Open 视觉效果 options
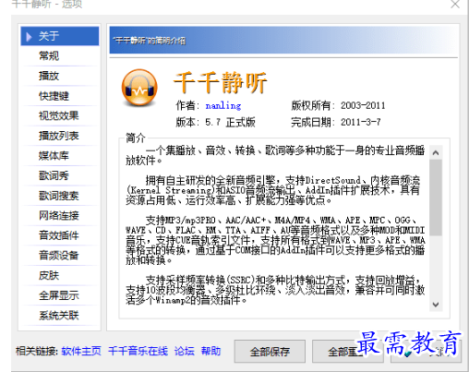Screen dimensions: 469x372 (x=60, y=116)
